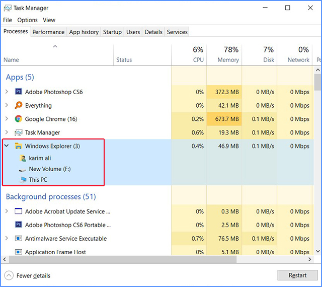
Task: Click the Photoshop CS6 Portable process icon
Action: point(19,225)
